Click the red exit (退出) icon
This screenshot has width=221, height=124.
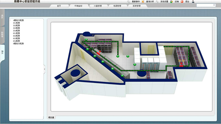[182, 2]
